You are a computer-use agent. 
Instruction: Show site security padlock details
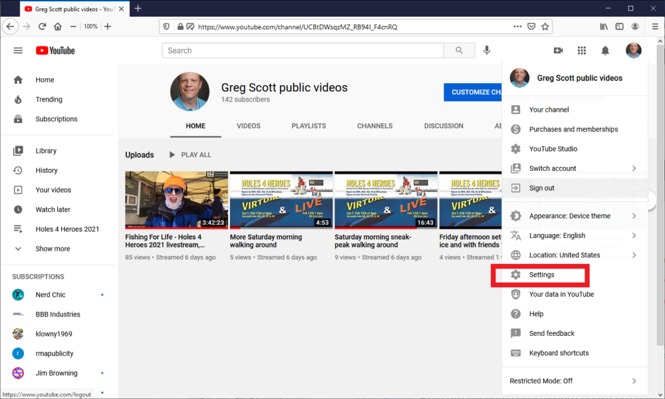181,27
